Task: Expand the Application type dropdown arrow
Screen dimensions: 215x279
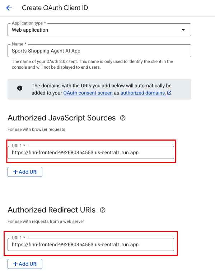Action: click(183, 30)
